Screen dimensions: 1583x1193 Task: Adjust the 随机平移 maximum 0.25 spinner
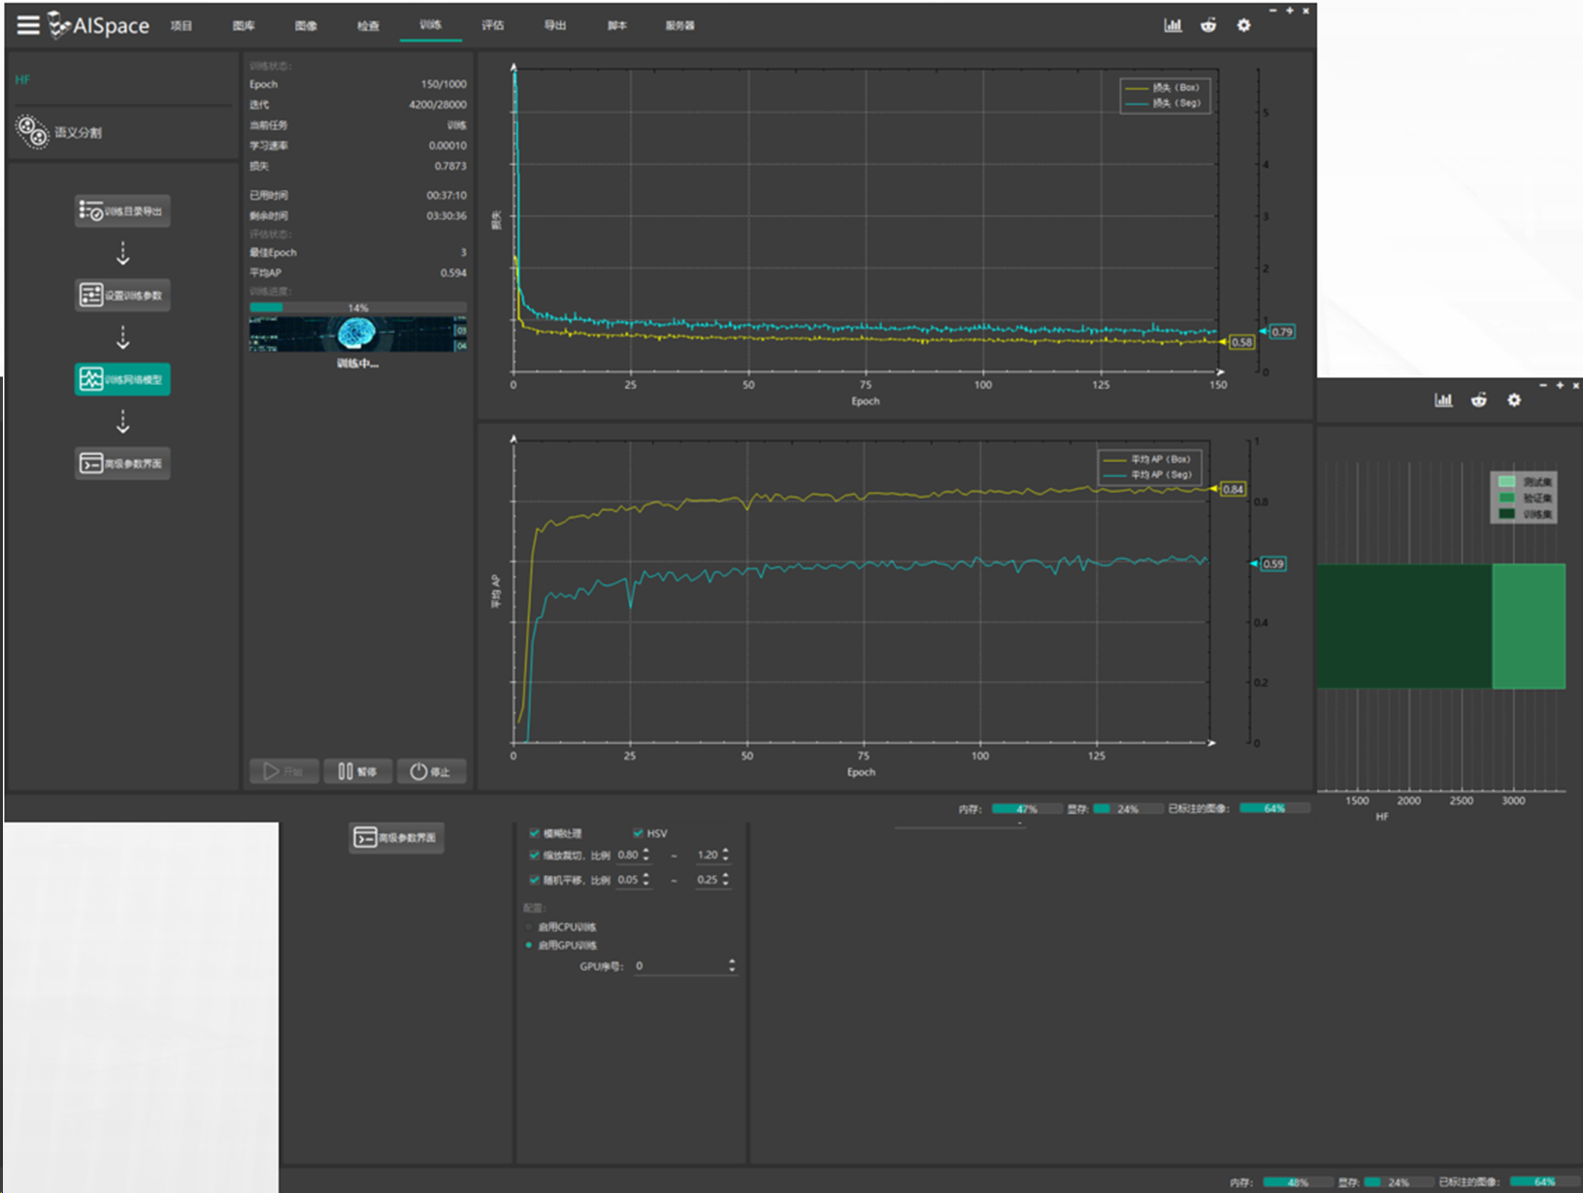coord(725,880)
